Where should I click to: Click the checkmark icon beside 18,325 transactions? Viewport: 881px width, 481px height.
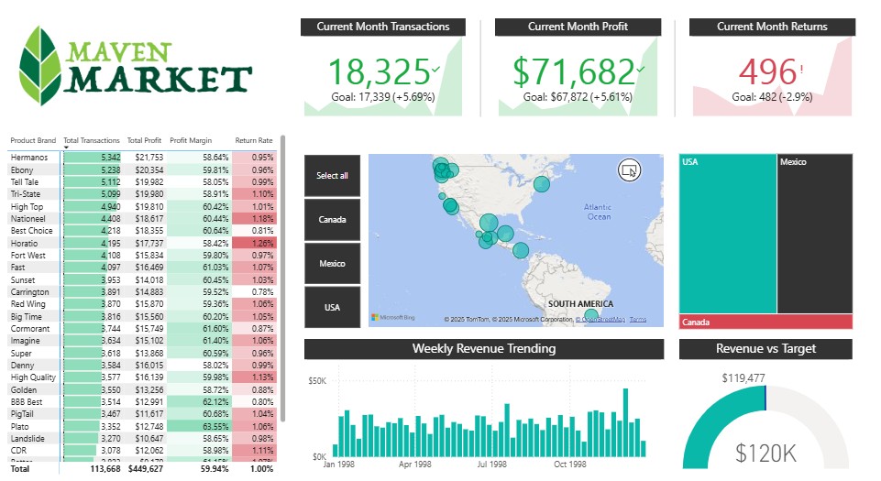tap(435, 69)
